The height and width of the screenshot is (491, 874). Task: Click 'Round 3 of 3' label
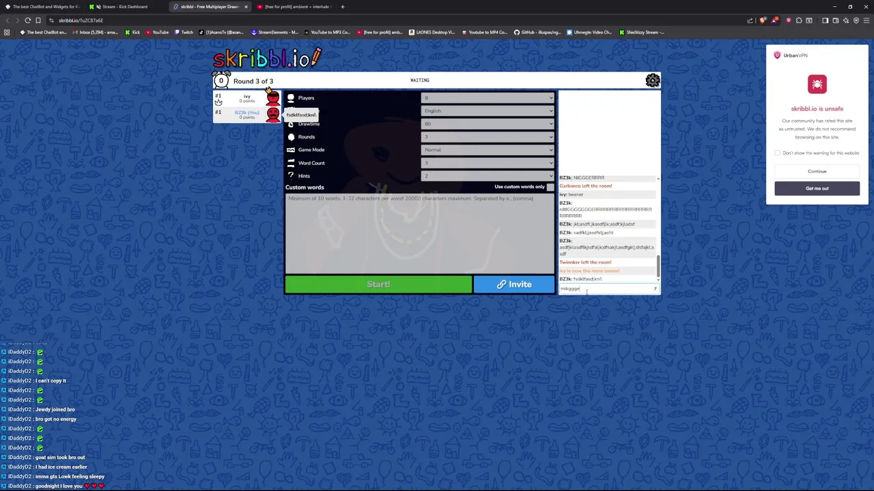point(253,81)
